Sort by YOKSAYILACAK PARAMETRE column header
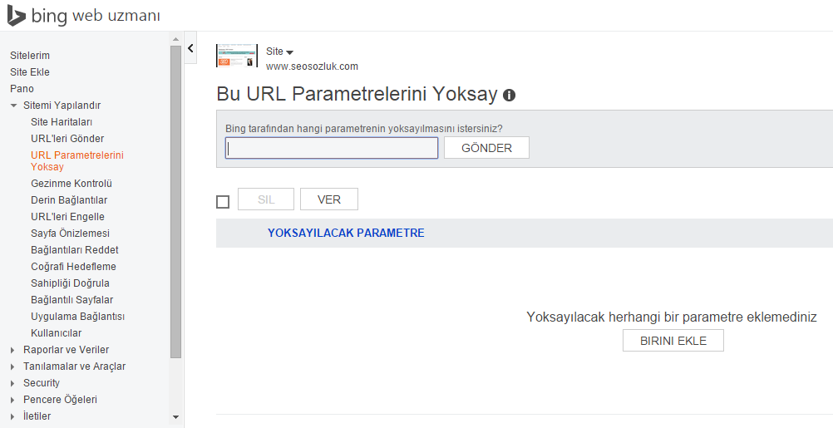The image size is (833, 428). [x=346, y=233]
